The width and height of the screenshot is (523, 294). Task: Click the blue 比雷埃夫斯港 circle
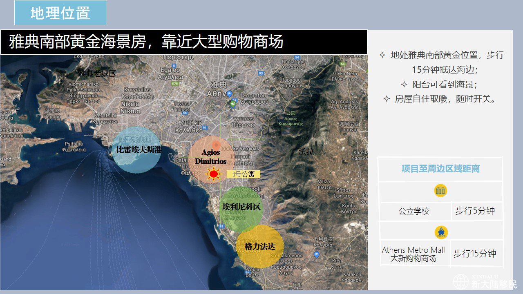(x=137, y=150)
